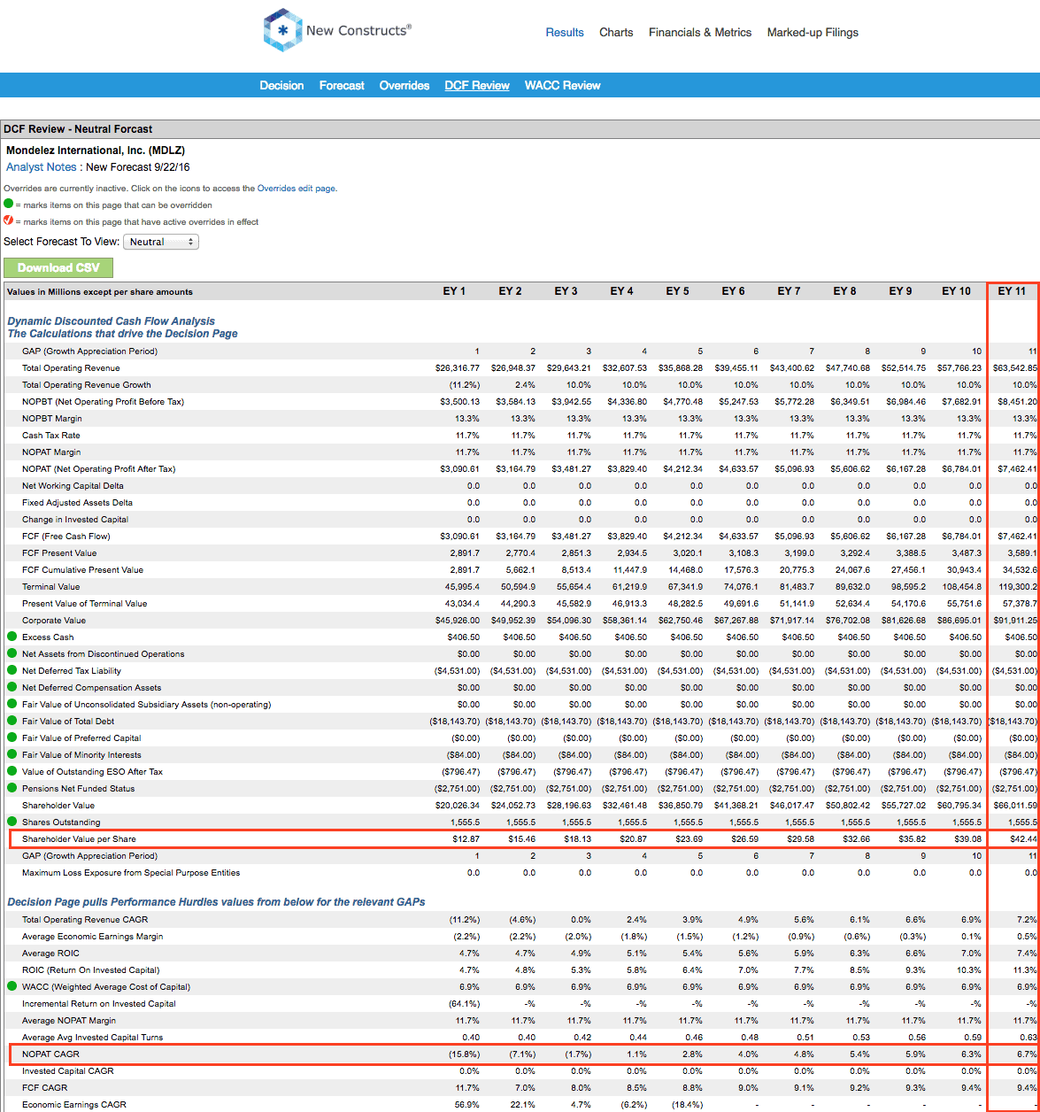Screen dimensions: 1040x1112
Task: Open override icon for Value of Outstanding ESO After Tax
Action: (12, 771)
